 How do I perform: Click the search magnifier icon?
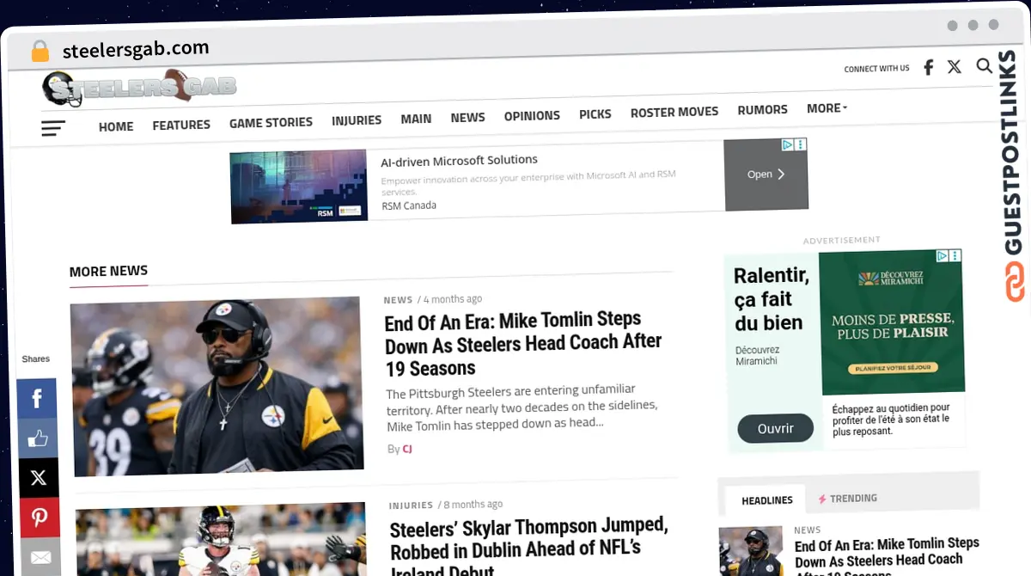[x=985, y=65]
